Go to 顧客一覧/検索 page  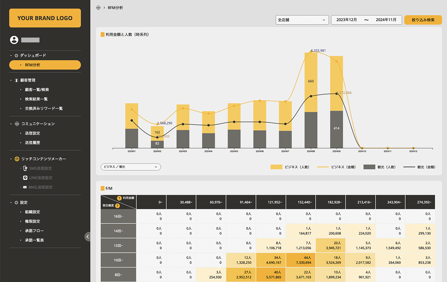[x=37, y=90]
